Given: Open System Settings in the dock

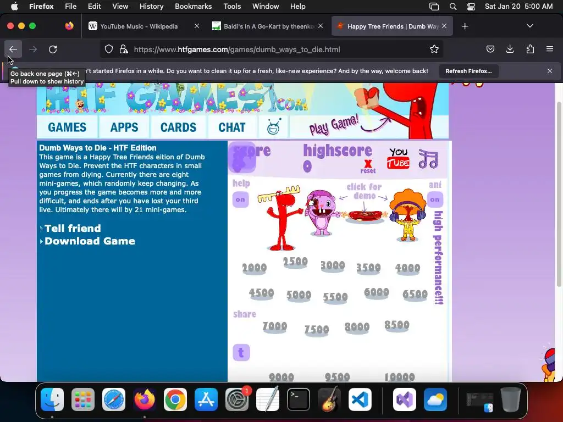Looking at the screenshot, I should tap(237, 399).
